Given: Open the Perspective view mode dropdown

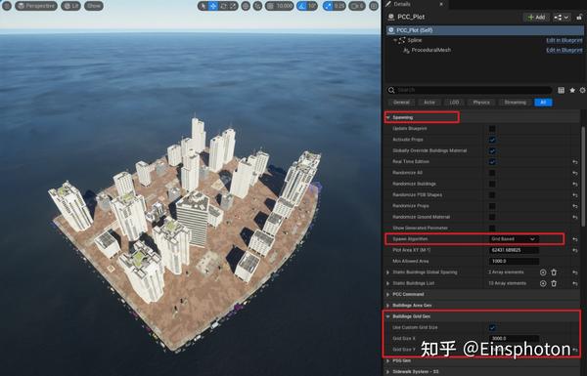Looking at the screenshot, I should click(36, 6).
